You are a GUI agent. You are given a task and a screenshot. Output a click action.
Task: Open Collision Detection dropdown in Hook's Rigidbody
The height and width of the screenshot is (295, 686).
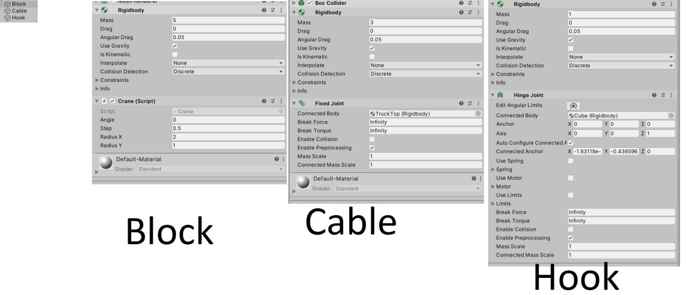click(x=621, y=65)
